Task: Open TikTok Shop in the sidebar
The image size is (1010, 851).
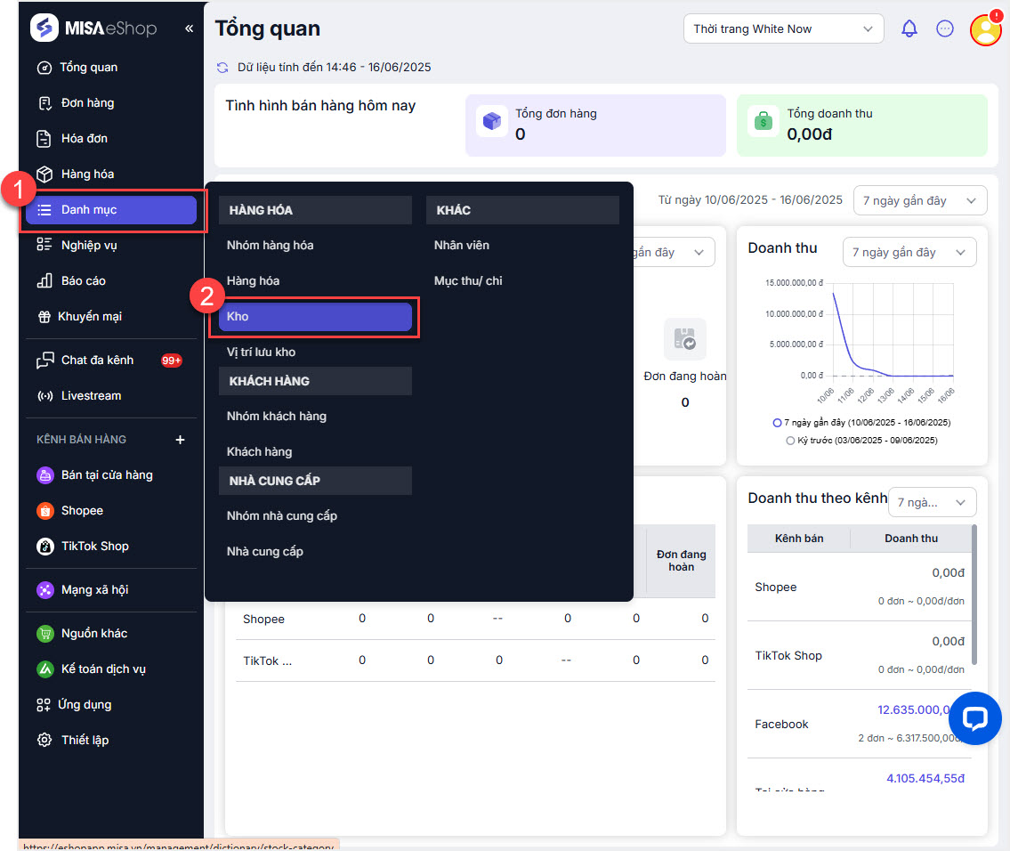Action: (94, 547)
